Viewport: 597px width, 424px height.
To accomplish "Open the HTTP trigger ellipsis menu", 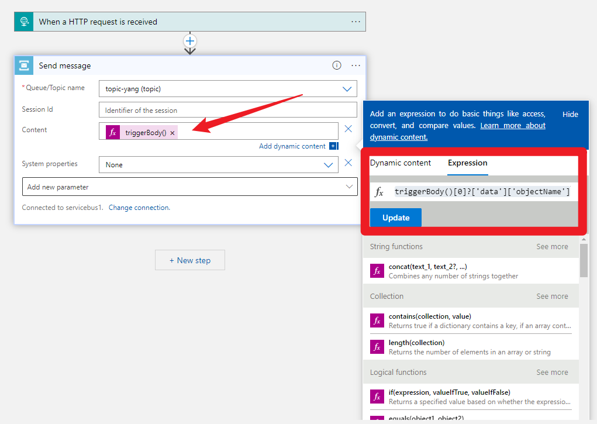I will [x=356, y=22].
